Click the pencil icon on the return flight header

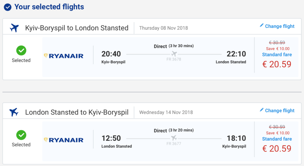262,110
